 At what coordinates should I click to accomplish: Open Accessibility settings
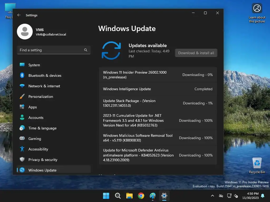[54, 149]
